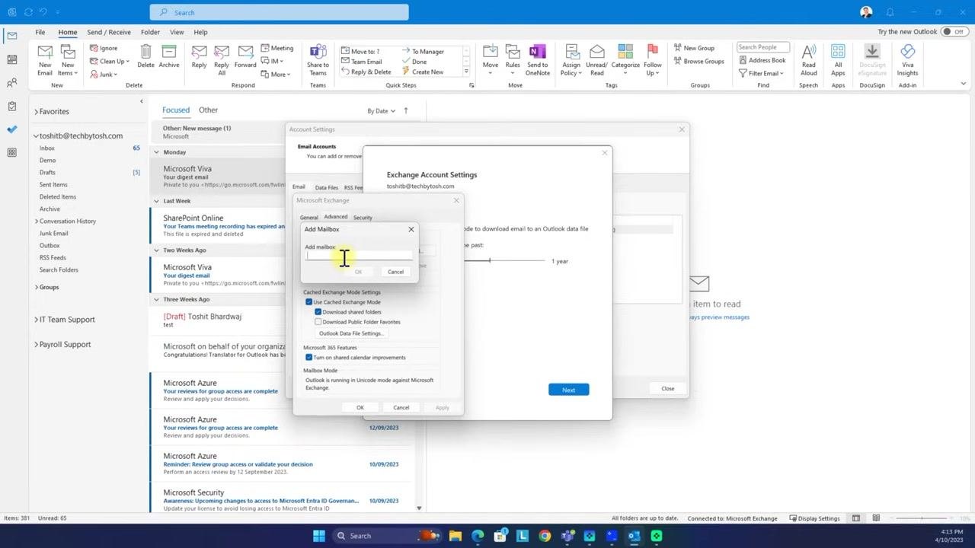Open the By Date sort dropdown

pyautogui.click(x=381, y=110)
